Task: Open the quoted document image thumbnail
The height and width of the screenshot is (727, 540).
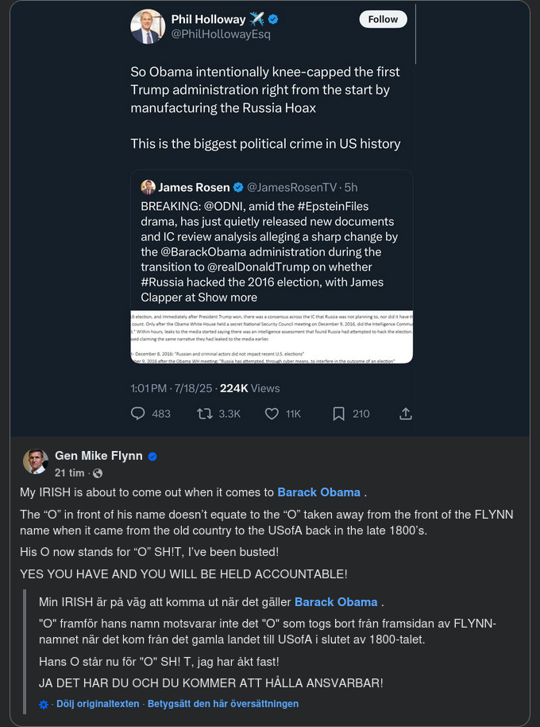Action: coord(272,336)
